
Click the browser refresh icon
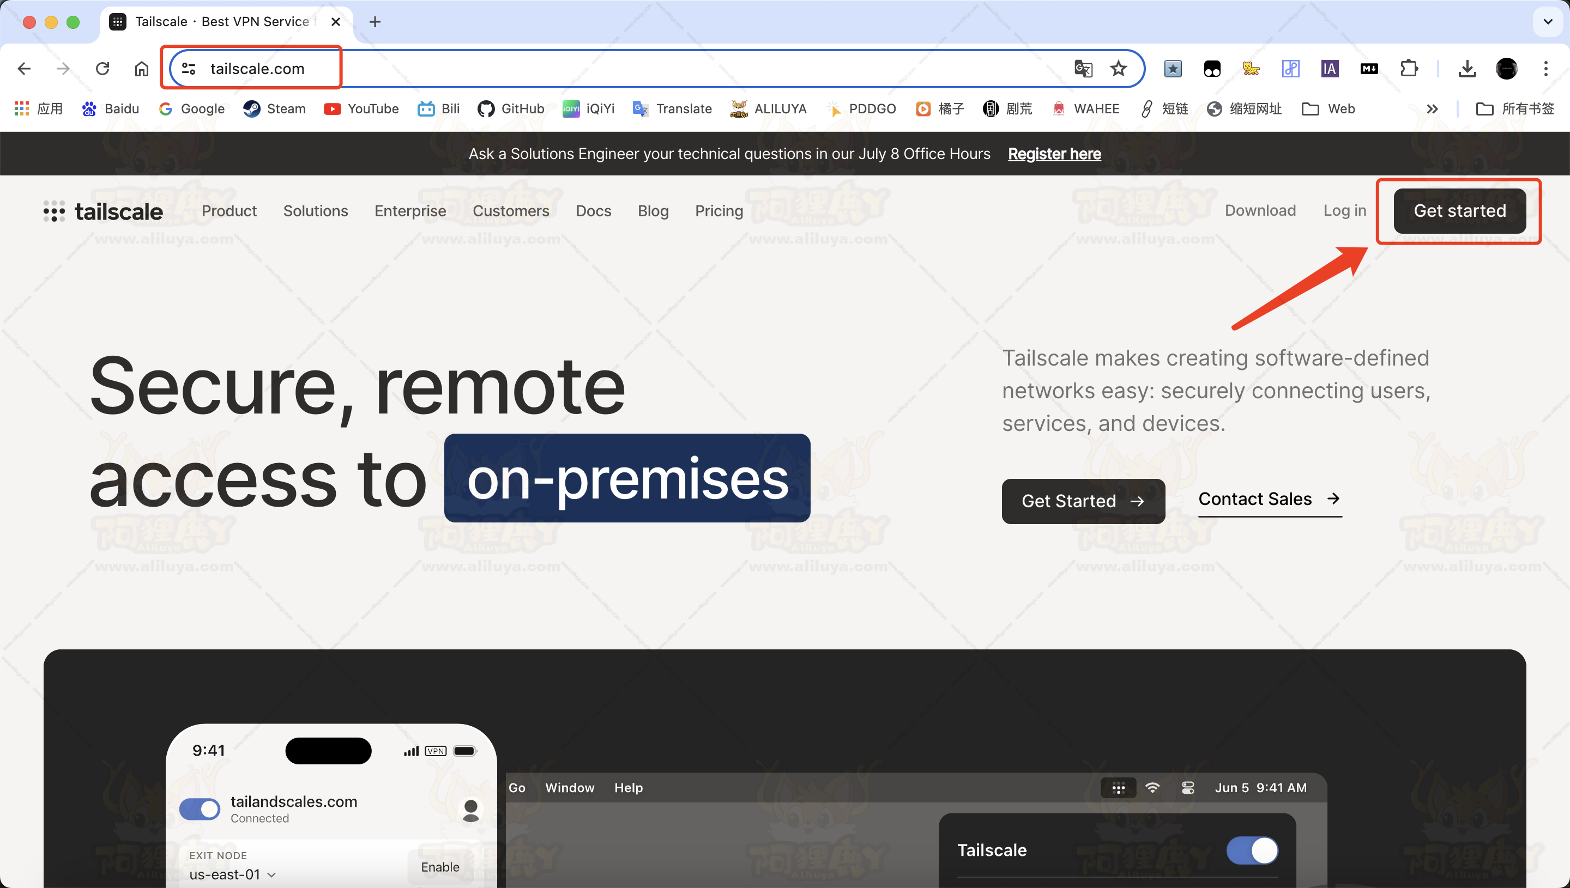pyautogui.click(x=104, y=68)
